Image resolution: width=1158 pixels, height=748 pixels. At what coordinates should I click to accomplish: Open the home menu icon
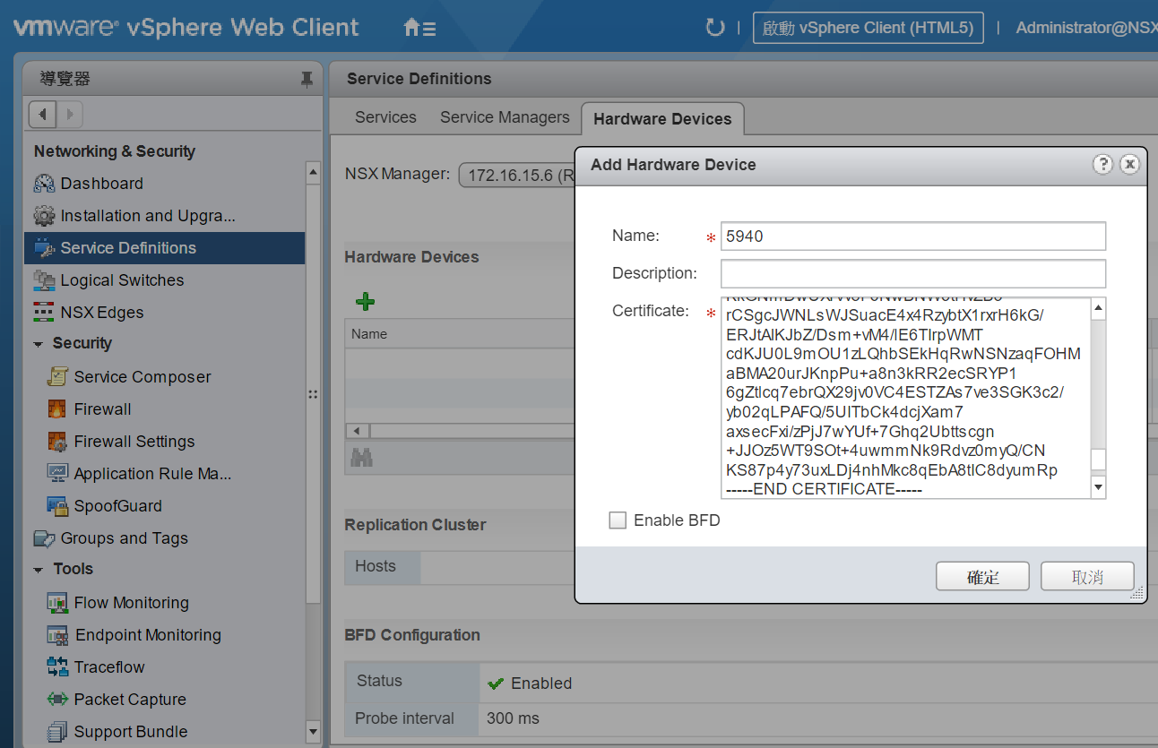[x=419, y=28]
